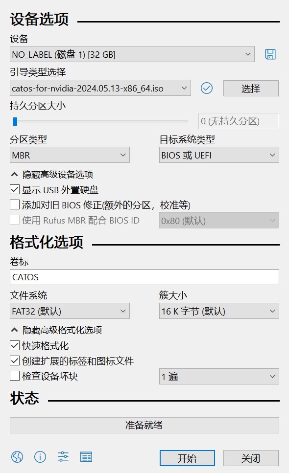Image resolution: width=289 pixels, height=473 pixels.
Task: Open the 文件系统 FAT32 dropdown
Action: tap(70, 311)
